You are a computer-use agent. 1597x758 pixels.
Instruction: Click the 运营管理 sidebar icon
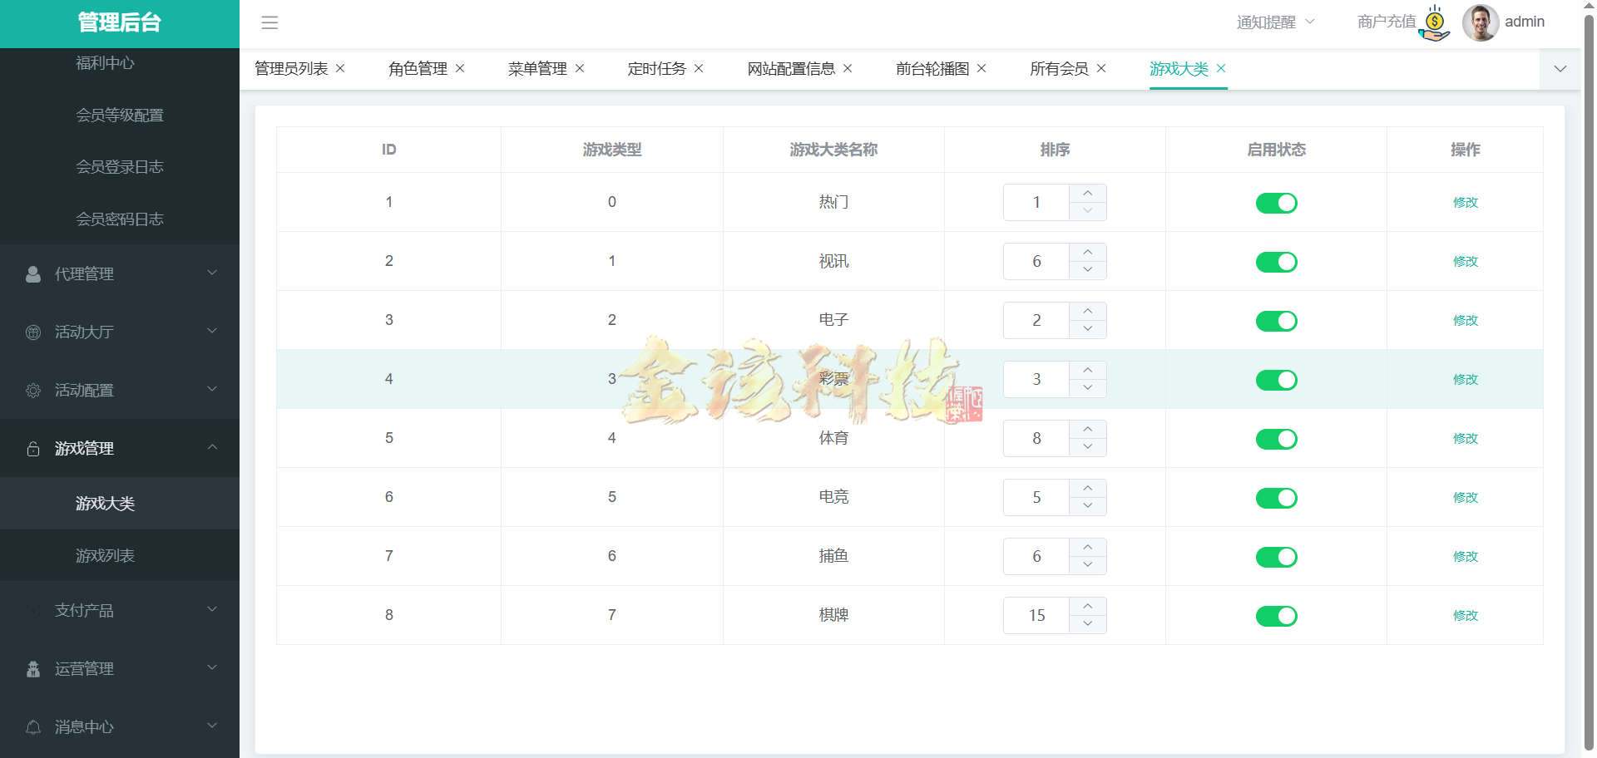tap(33, 668)
